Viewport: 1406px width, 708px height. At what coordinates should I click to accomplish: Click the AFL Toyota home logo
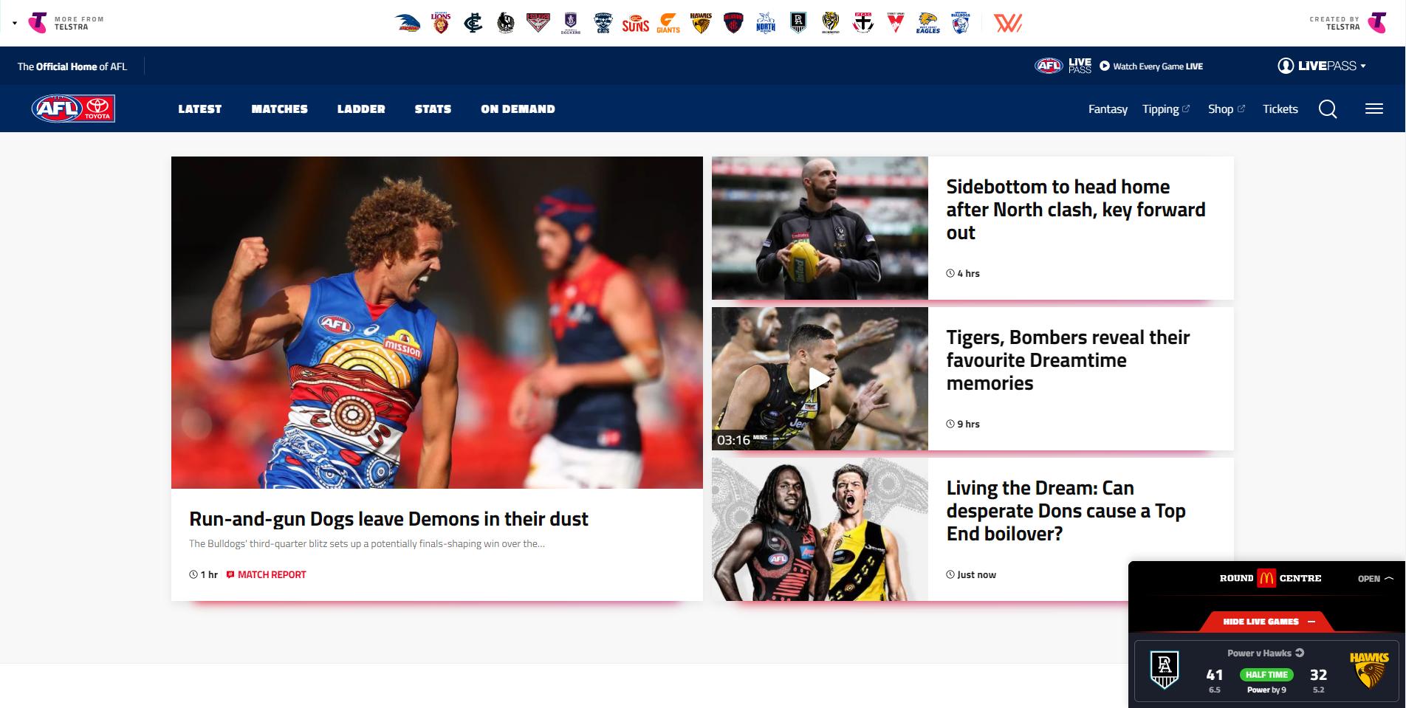pos(72,109)
